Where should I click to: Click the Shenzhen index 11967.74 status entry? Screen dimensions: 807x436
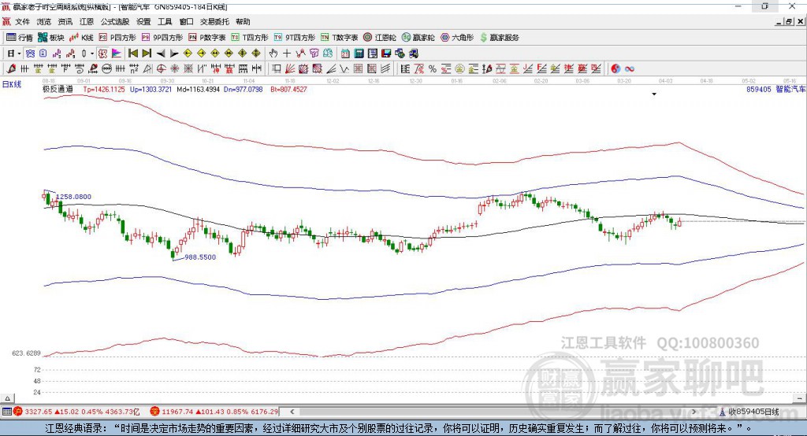click(214, 412)
